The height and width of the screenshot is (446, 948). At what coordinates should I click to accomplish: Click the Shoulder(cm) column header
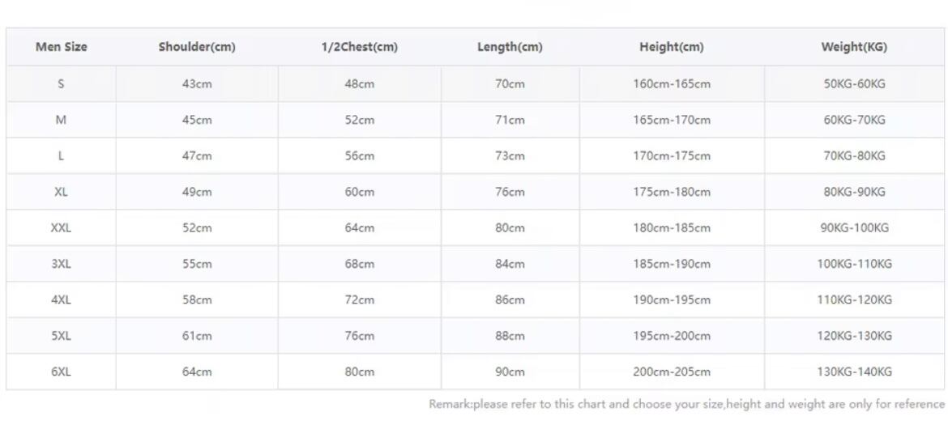[197, 47]
